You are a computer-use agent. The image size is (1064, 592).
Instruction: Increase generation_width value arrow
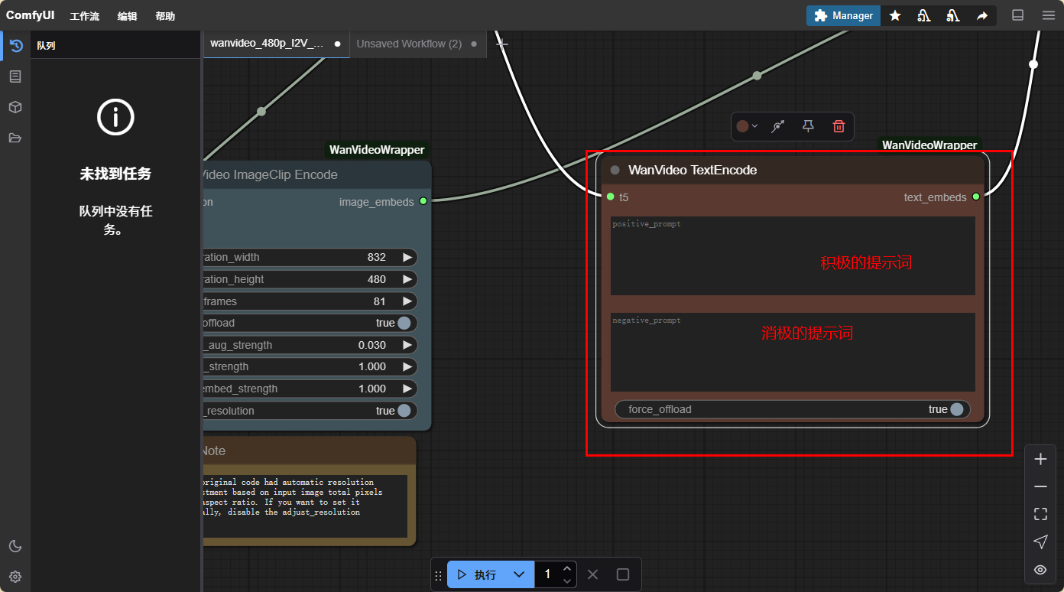pos(407,257)
